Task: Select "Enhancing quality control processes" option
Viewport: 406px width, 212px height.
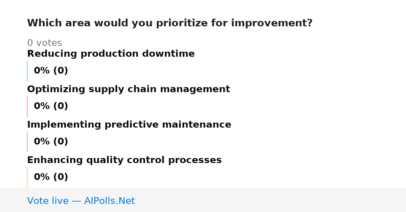Action: point(125,160)
